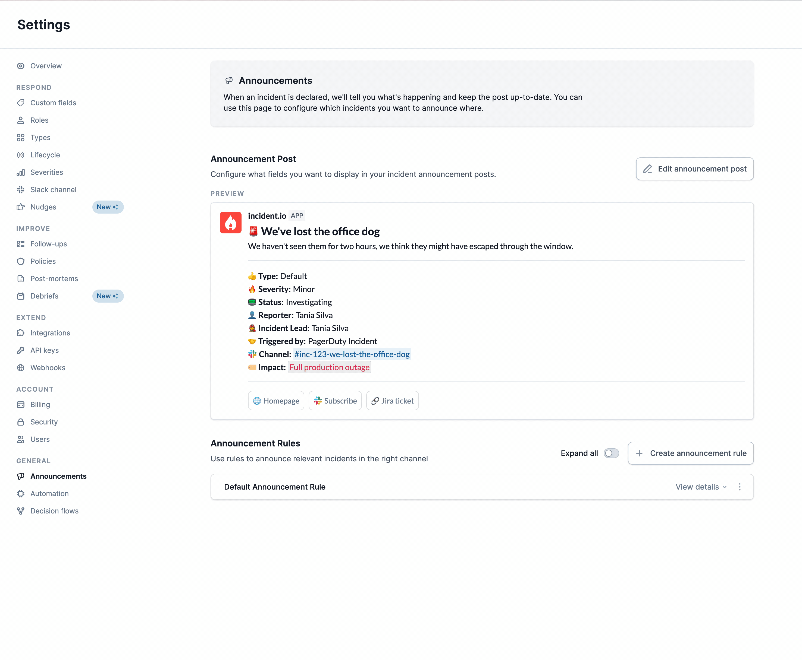The height and width of the screenshot is (660, 802).
Task: Click the Edit announcement post button
Action: click(x=694, y=169)
